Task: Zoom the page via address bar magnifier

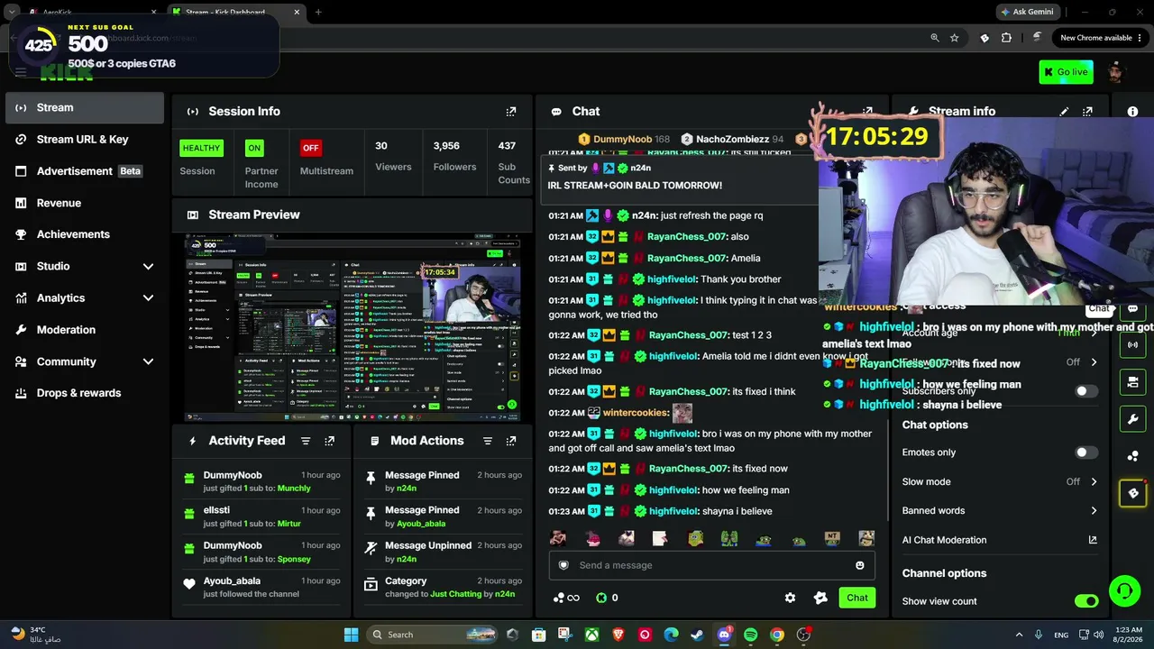Action: point(935,38)
